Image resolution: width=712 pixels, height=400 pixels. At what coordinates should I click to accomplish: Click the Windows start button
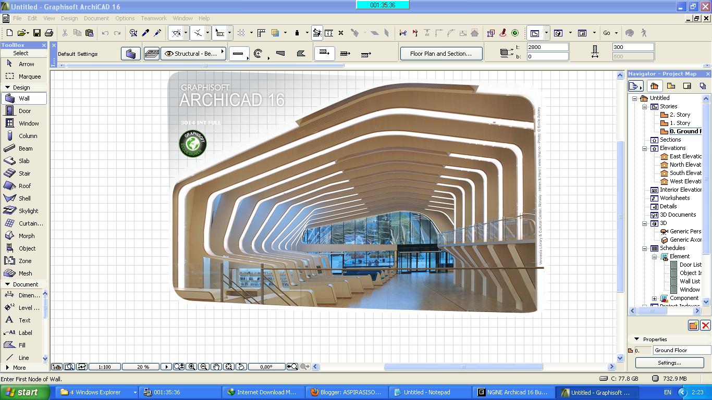pyautogui.click(x=25, y=393)
